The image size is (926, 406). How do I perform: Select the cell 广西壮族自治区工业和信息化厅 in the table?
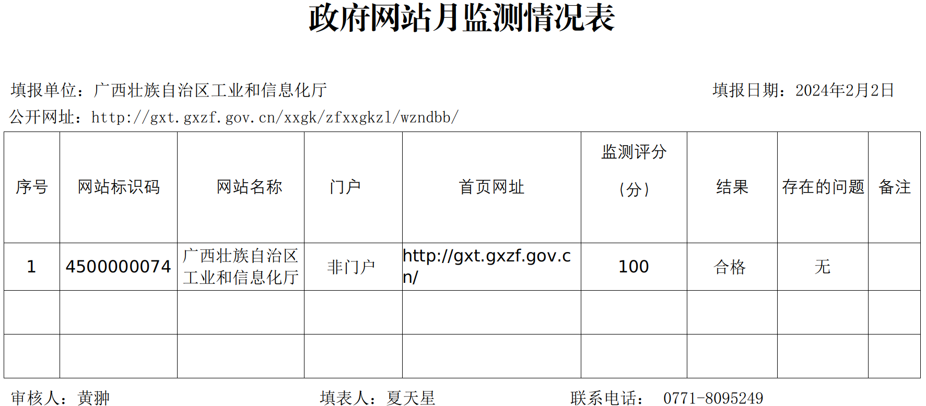tap(240, 267)
